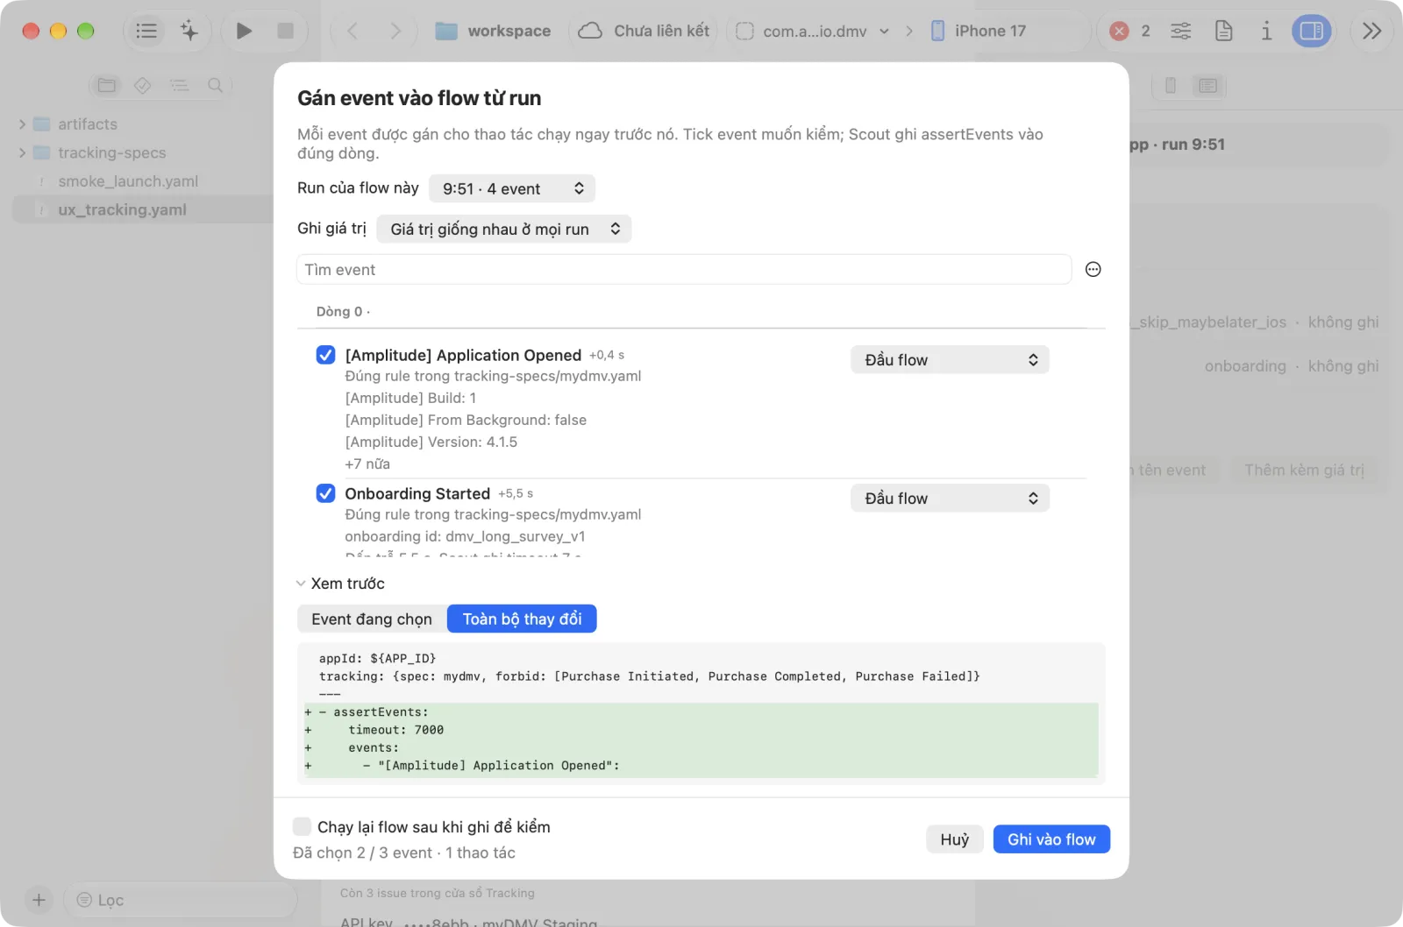Viewport: 1403px width, 927px height.
Task: Open the sliders settings icon
Action: 1181,31
